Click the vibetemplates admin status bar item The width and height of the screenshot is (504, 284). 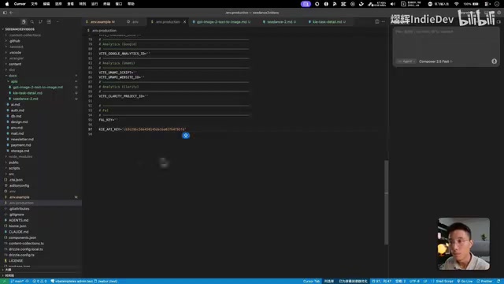(x=72, y=281)
